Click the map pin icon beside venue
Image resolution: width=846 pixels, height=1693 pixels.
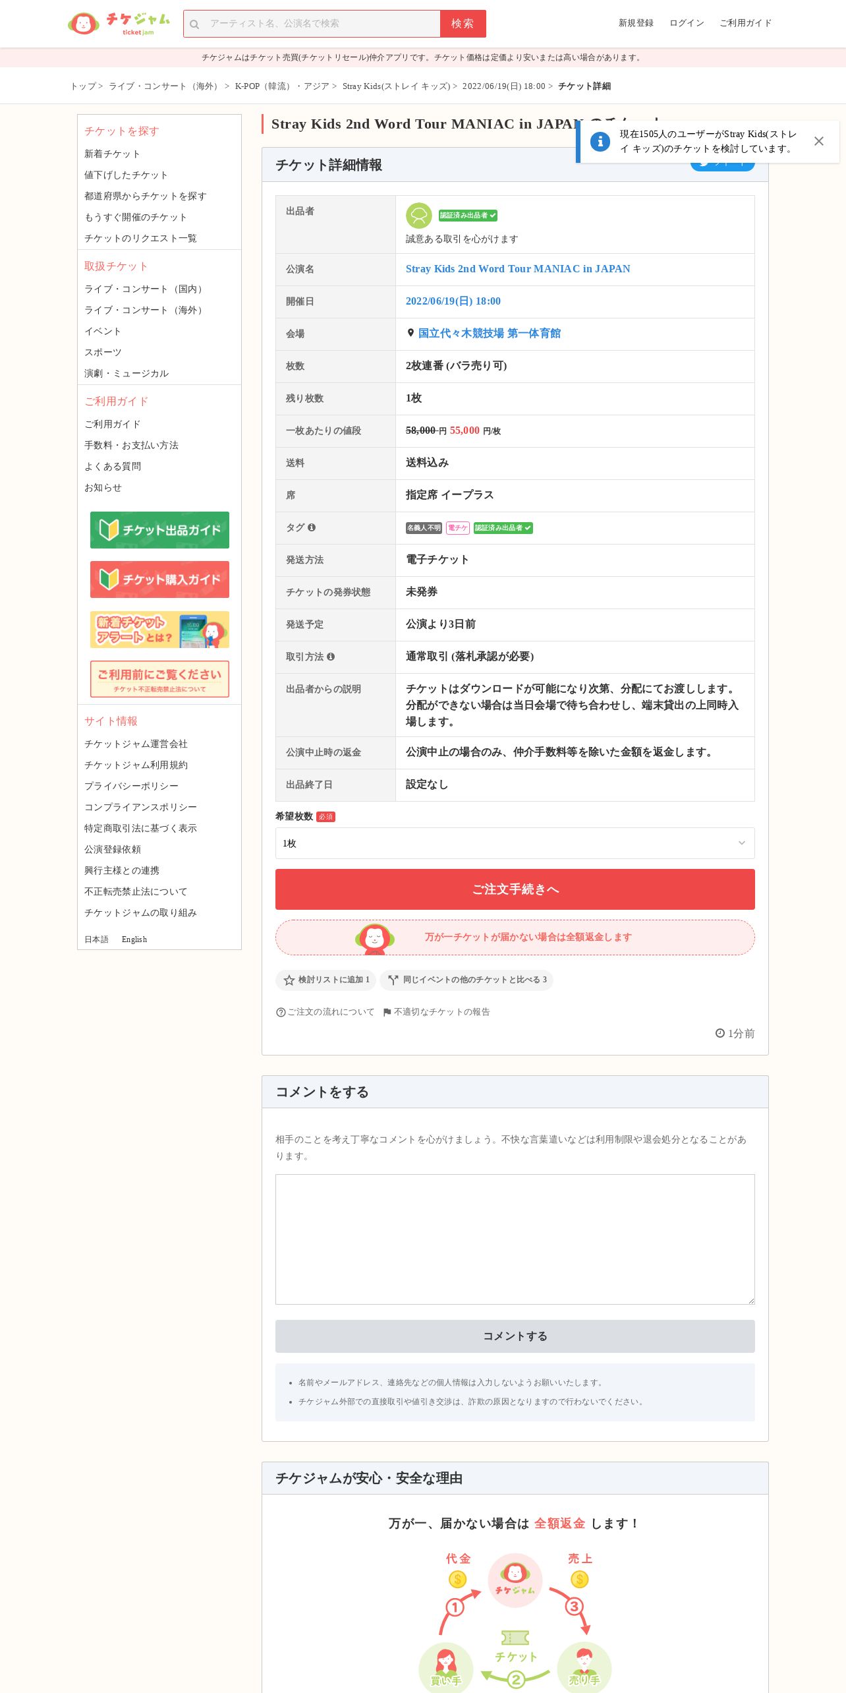(410, 334)
